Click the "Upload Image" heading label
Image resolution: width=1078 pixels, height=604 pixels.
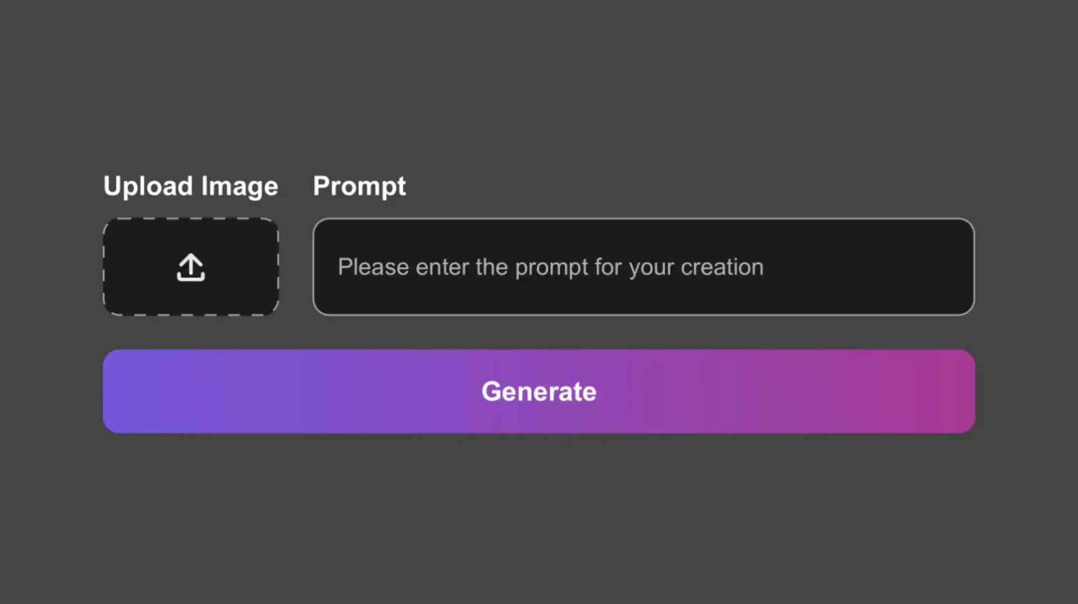(x=190, y=186)
